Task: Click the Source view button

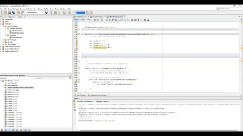Action: 76,20
